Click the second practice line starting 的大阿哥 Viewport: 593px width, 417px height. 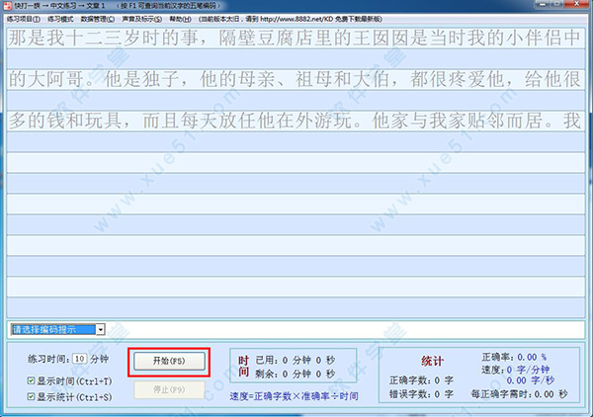pos(296,81)
